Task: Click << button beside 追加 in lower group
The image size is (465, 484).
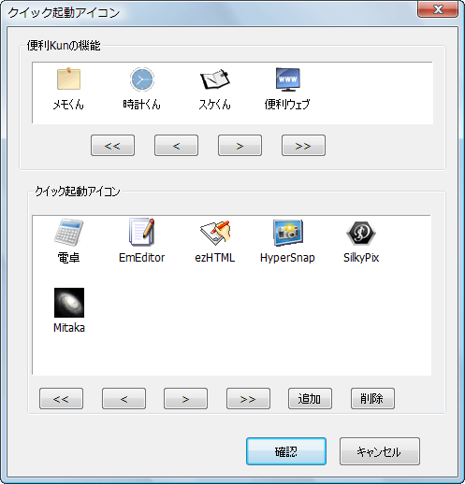Action: tap(61, 398)
